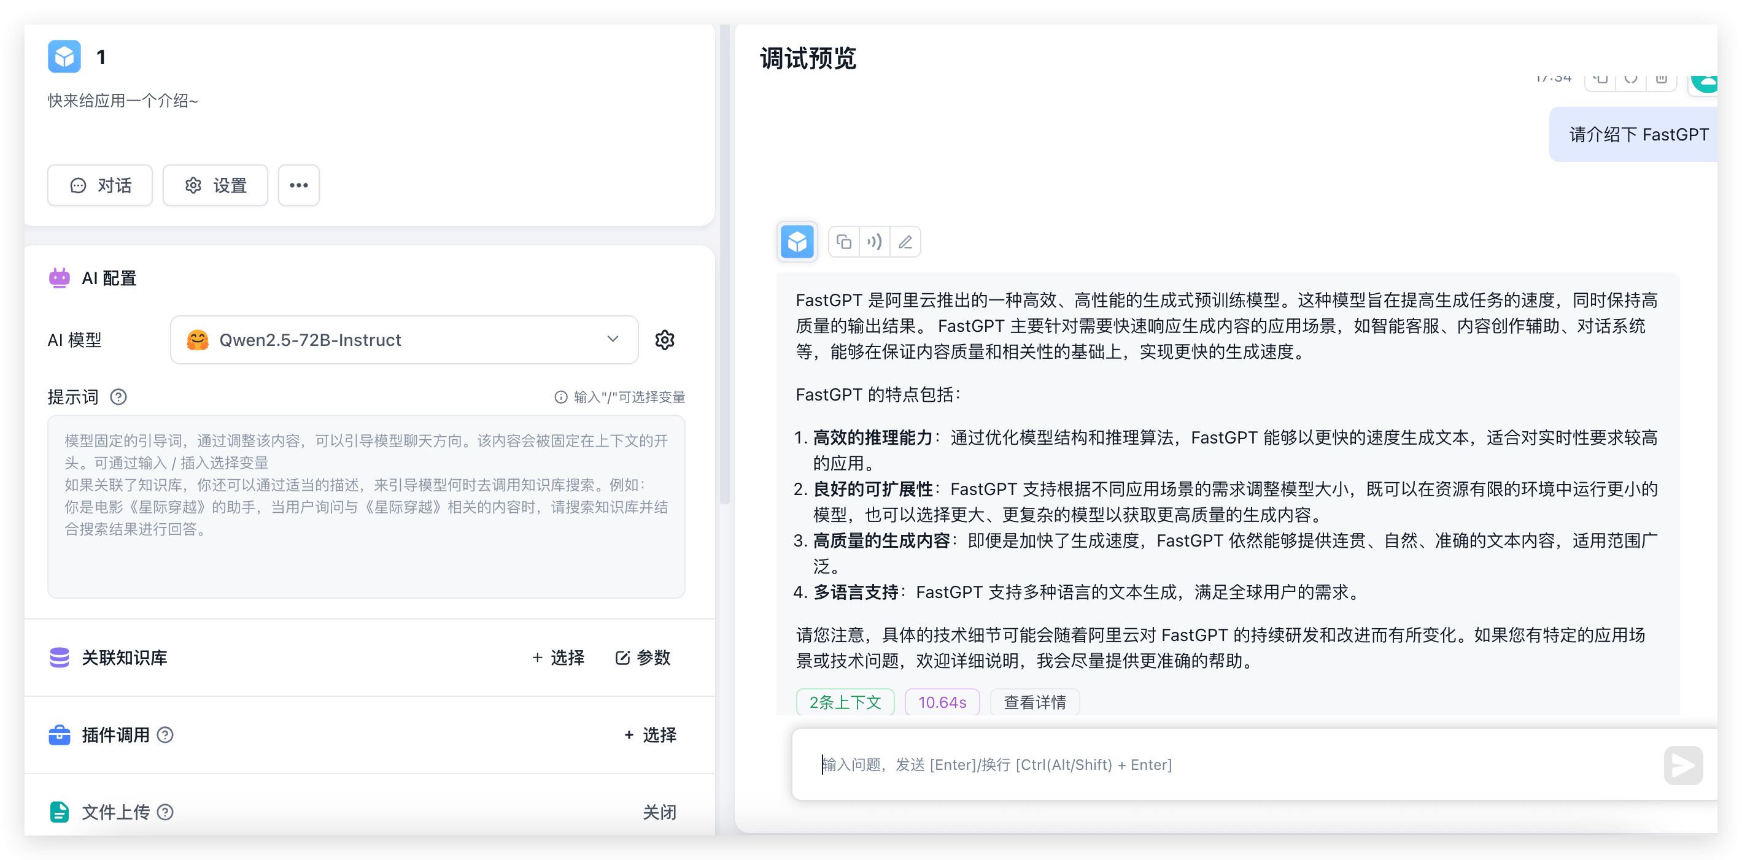Image resolution: width=1742 pixels, height=860 pixels.
Task: Copy the FastGPT introduction reply
Action: [x=843, y=241]
